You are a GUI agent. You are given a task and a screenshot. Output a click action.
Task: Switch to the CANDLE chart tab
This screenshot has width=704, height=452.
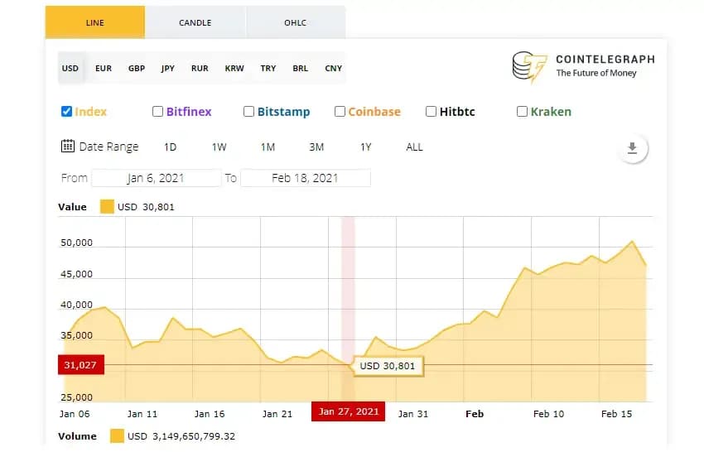195,22
